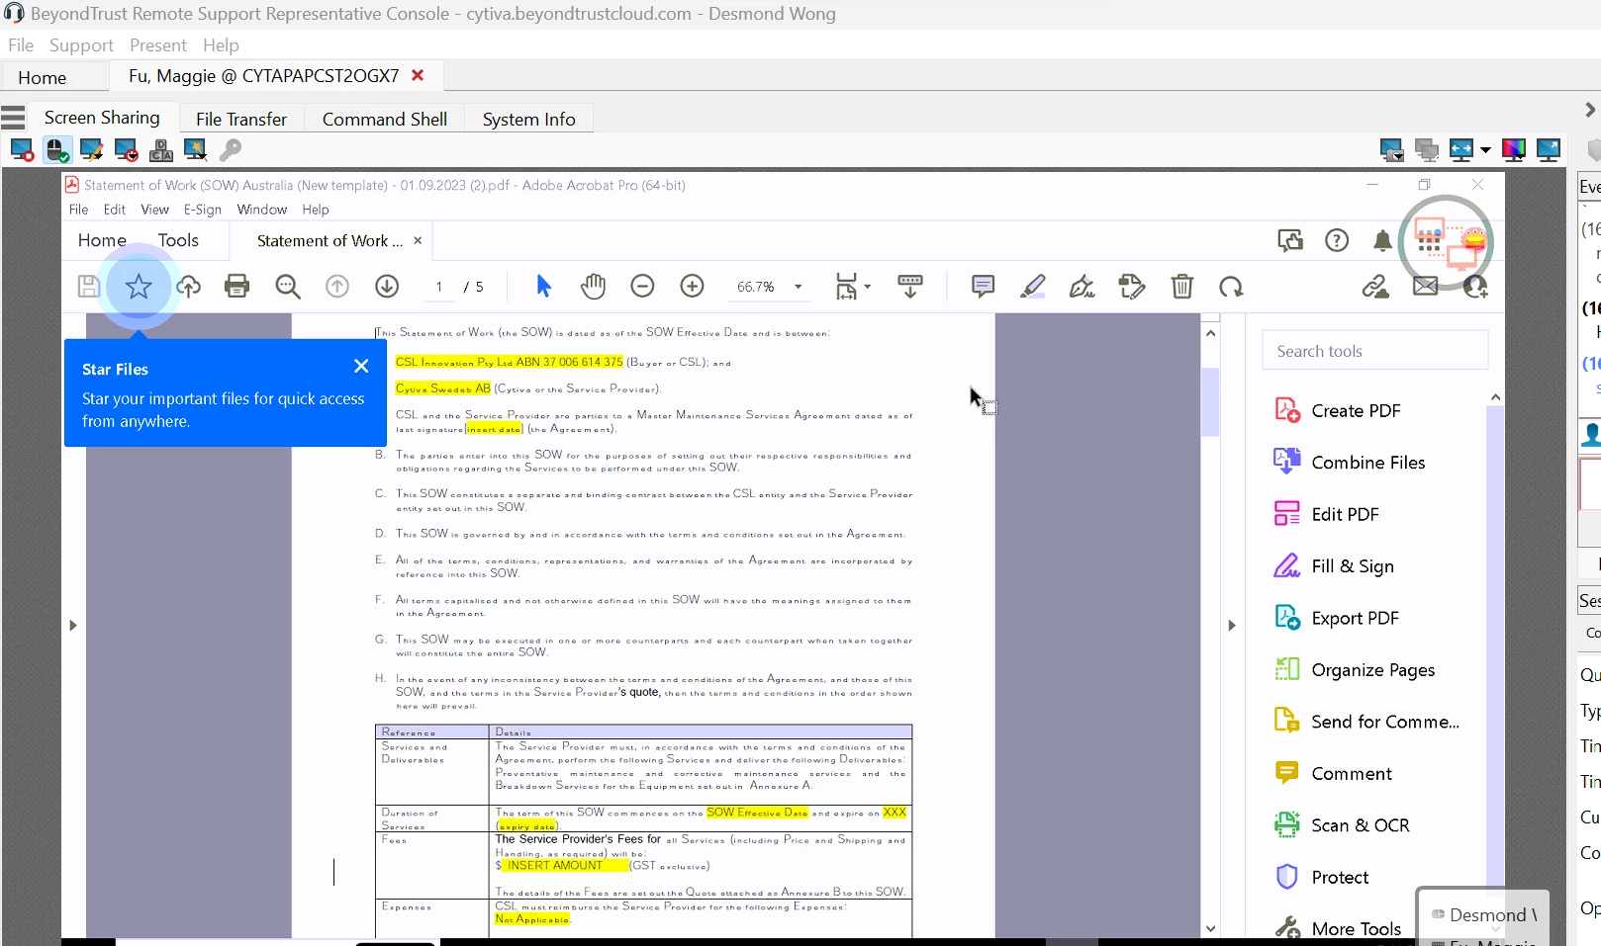Image resolution: width=1601 pixels, height=946 pixels.
Task: Print the document using the printer icon
Action: (237, 287)
